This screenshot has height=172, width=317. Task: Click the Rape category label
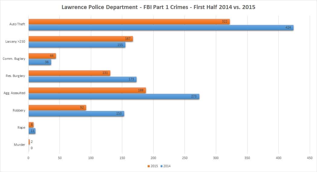pyautogui.click(x=21, y=127)
